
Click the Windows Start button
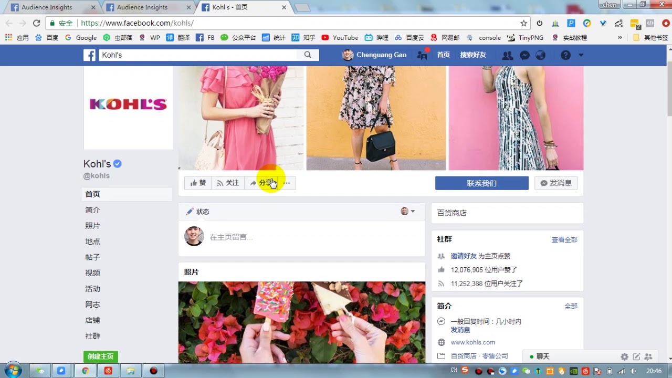coord(13,370)
